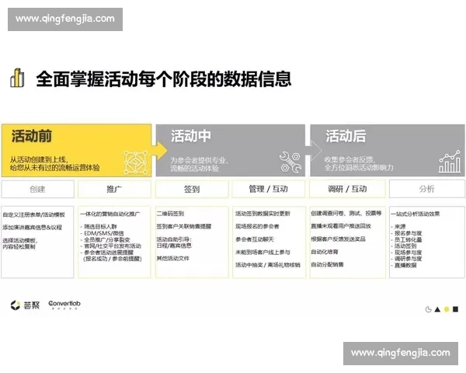Click the black square icon in the footer
The width and height of the screenshot is (466, 373).
click(455, 309)
